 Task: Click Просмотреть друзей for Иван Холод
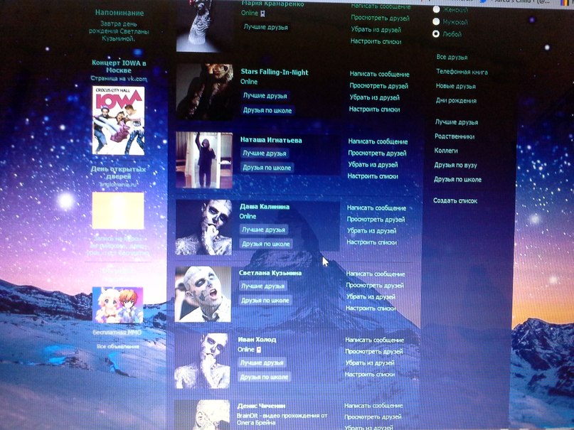(373, 351)
